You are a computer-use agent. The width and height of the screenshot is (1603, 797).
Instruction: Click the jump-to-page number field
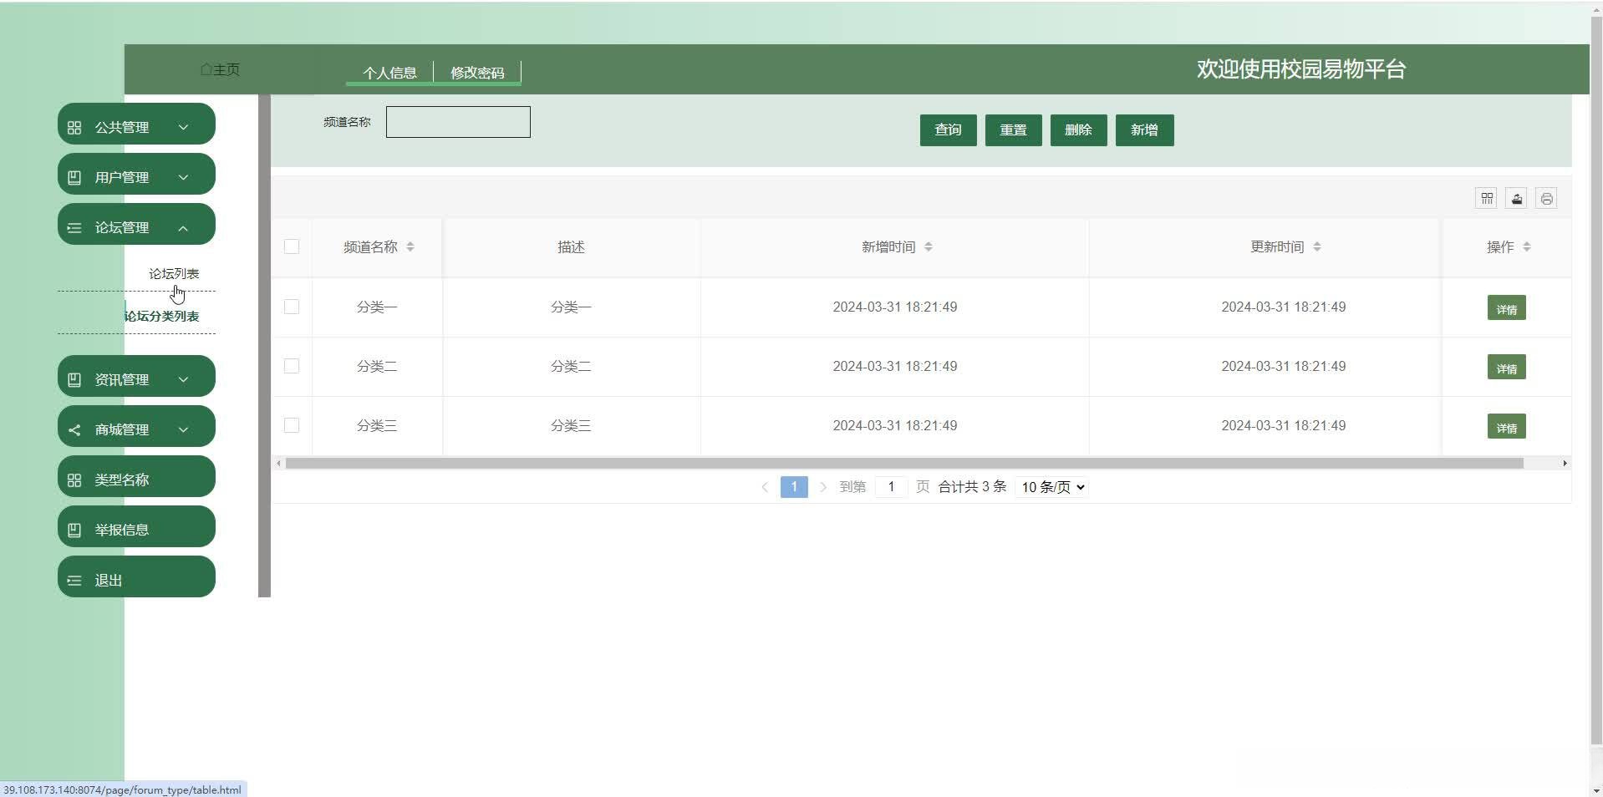pyautogui.click(x=891, y=487)
